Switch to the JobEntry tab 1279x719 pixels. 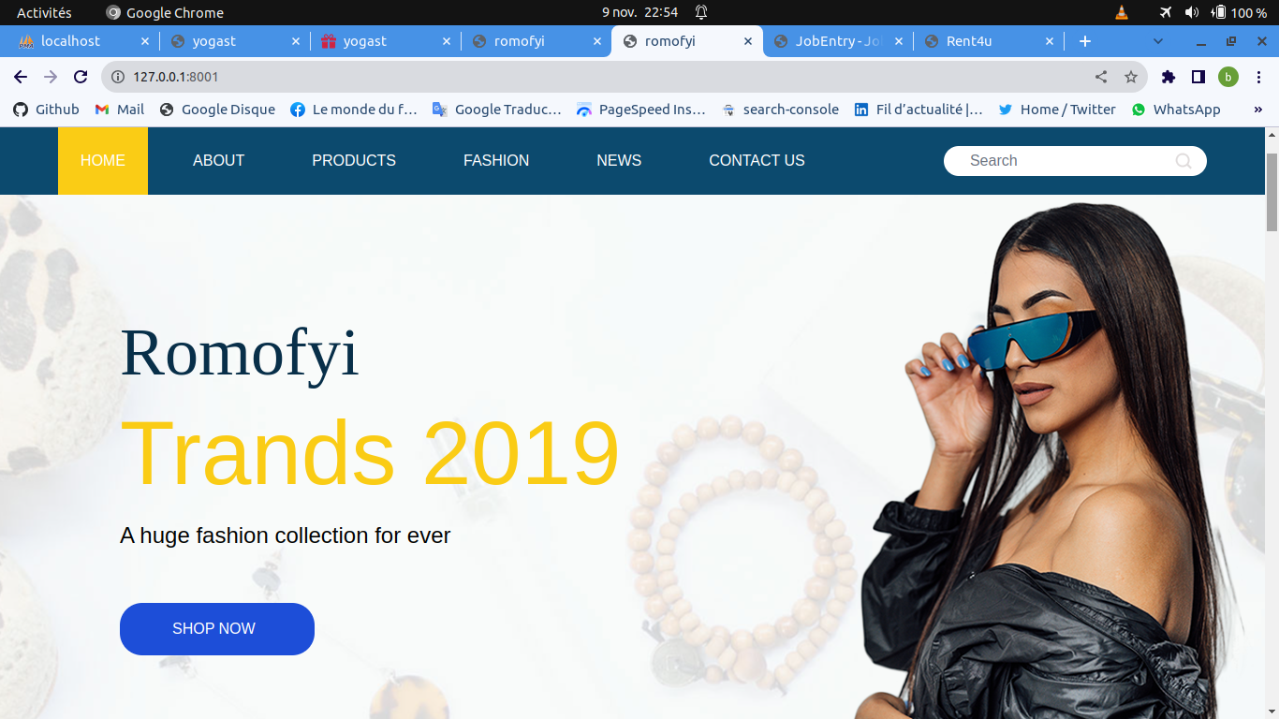(838, 41)
